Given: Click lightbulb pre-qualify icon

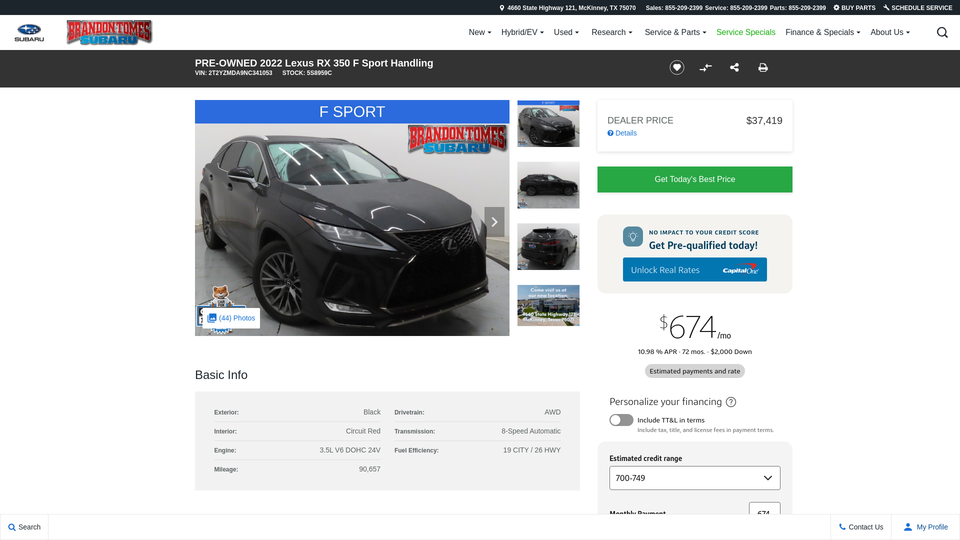Looking at the screenshot, I should (633, 236).
